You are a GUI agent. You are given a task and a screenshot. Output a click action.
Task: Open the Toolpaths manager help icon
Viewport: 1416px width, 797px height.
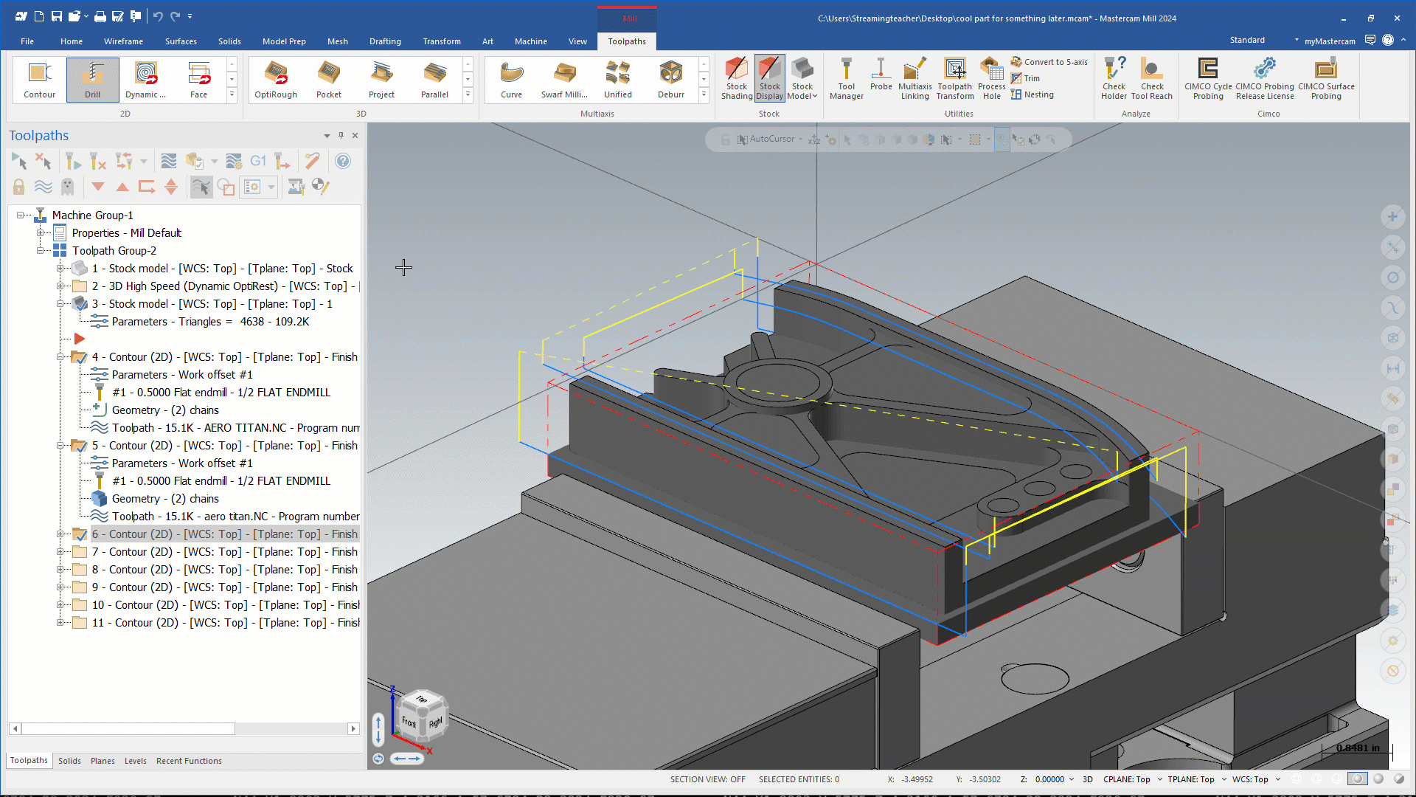click(x=342, y=161)
